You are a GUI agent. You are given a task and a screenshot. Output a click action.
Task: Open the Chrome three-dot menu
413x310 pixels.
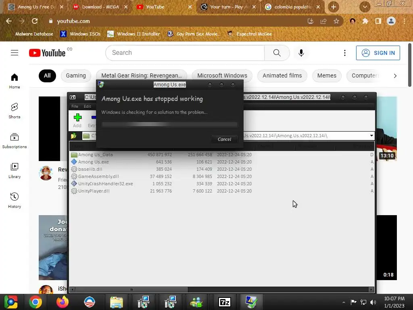click(404, 21)
